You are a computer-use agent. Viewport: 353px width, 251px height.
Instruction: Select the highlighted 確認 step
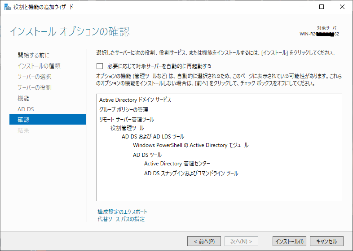[x=48, y=119]
